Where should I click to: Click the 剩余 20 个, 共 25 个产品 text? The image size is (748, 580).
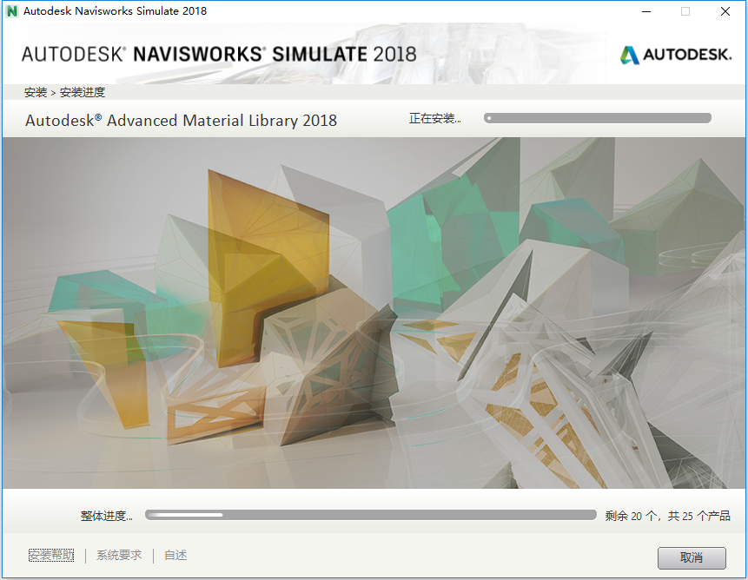pos(667,516)
